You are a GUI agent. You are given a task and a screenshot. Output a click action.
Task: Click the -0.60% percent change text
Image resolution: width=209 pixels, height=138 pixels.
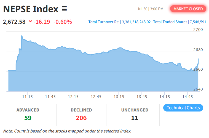[x=63, y=22]
